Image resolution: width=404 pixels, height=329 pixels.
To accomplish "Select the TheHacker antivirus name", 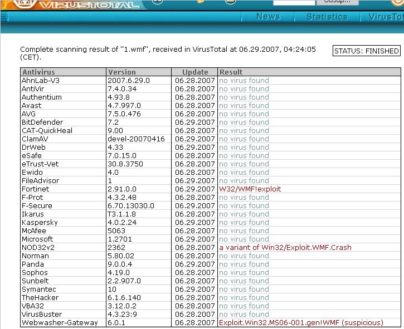I will pyautogui.click(x=40, y=298).
